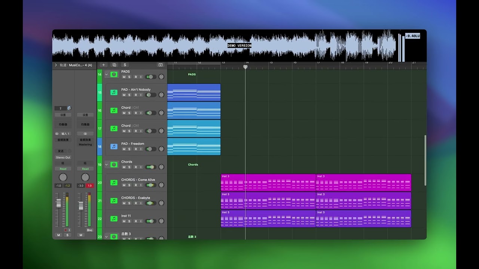Click the track 17 Chord instrument icon
Image resolution: width=479 pixels, height=269 pixels.
pos(114,129)
